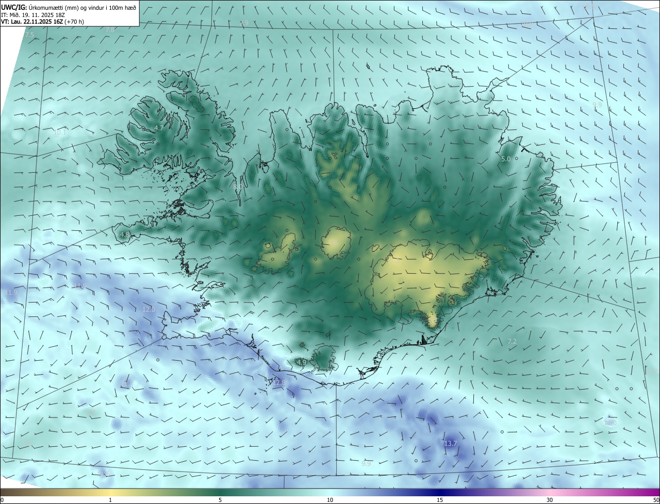Click the 7.9 value label
The width and height of the screenshot is (660, 504).
coord(244,23)
